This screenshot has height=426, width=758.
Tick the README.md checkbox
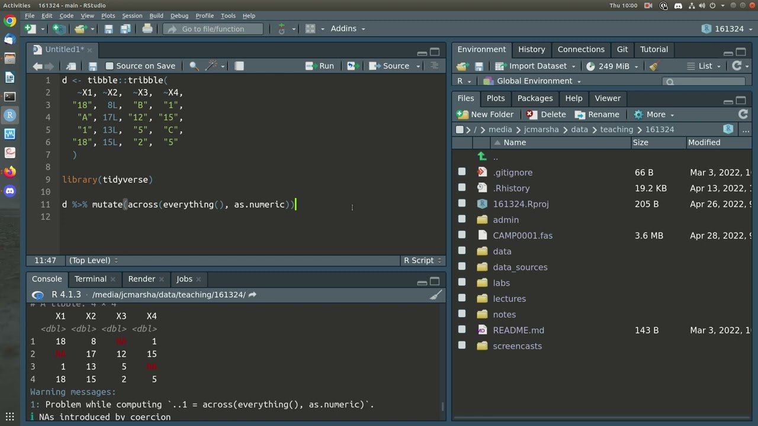point(462,330)
